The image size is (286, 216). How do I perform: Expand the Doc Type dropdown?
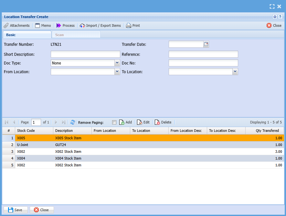pos(117,63)
